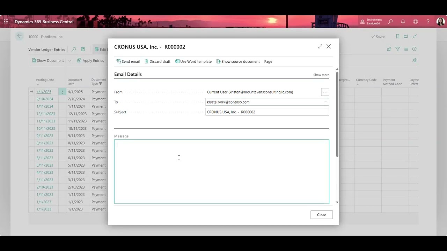Close the email dialog with X
The image size is (447, 251).
[329, 46]
